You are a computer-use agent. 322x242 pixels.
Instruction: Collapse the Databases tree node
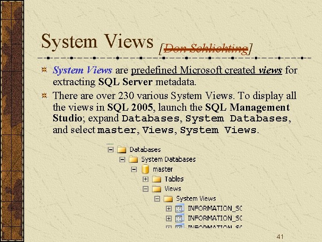[110, 150]
